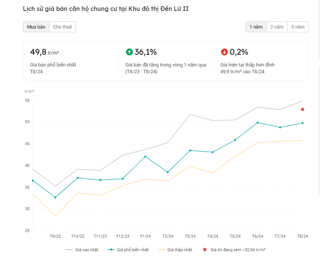Toggle 'Giá cao nhất' series legend label
The height and width of the screenshot is (261, 320).
[86, 250]
